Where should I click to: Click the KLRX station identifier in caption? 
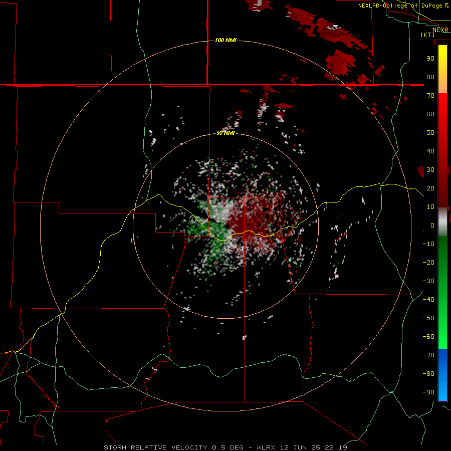(266, 447)
